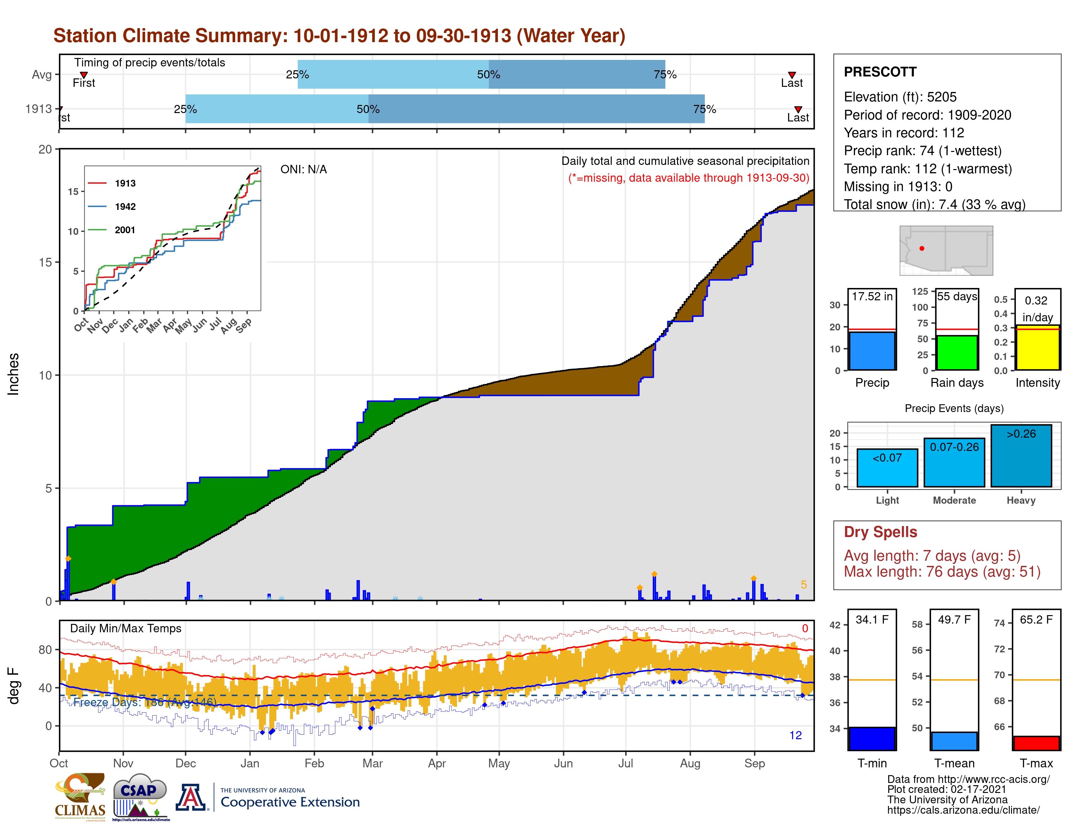The image size is (1069, 826).
Task: Click 'Timing of precip events/totals' label
Action: click(149, 63)
